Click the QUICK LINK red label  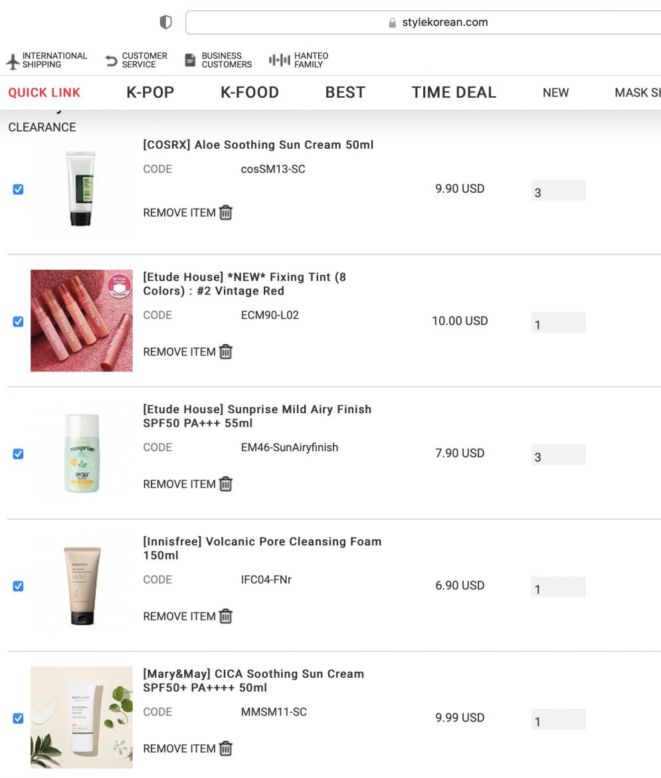pyautogui.click(x=44, y=93)
